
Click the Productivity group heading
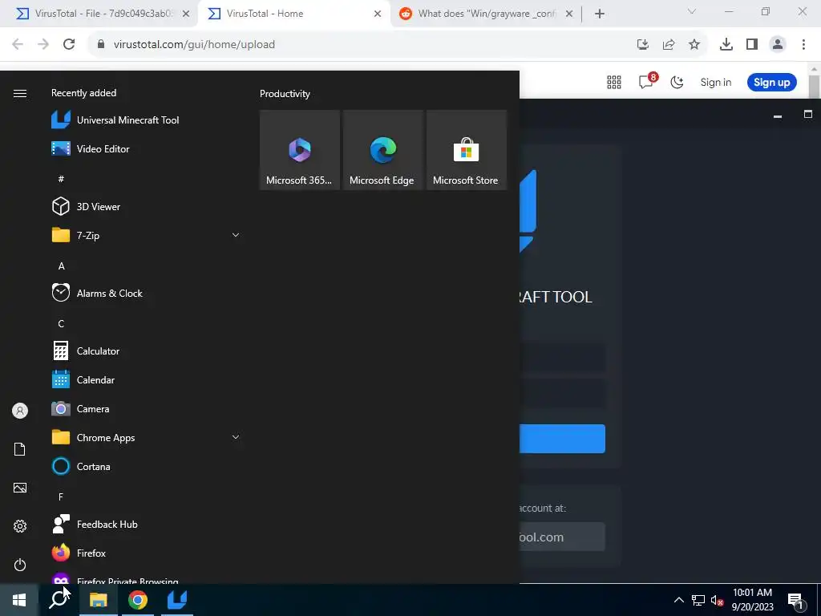pos(285,94)
